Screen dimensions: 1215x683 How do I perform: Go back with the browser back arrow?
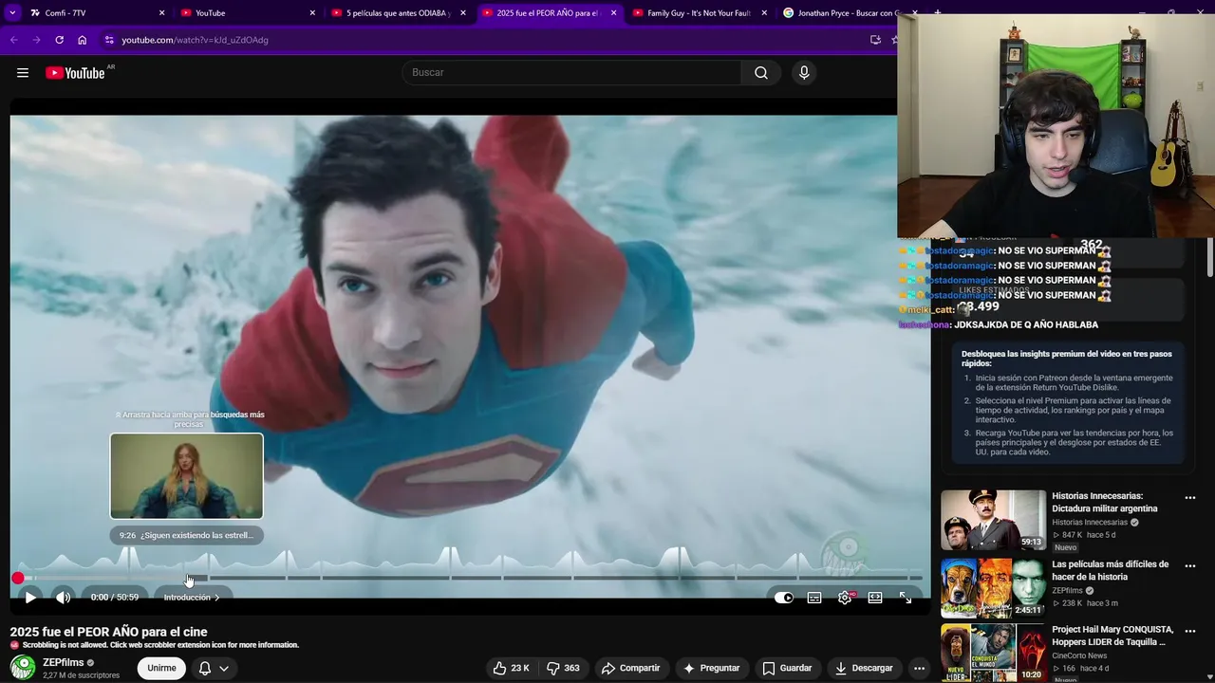(13, 40)
